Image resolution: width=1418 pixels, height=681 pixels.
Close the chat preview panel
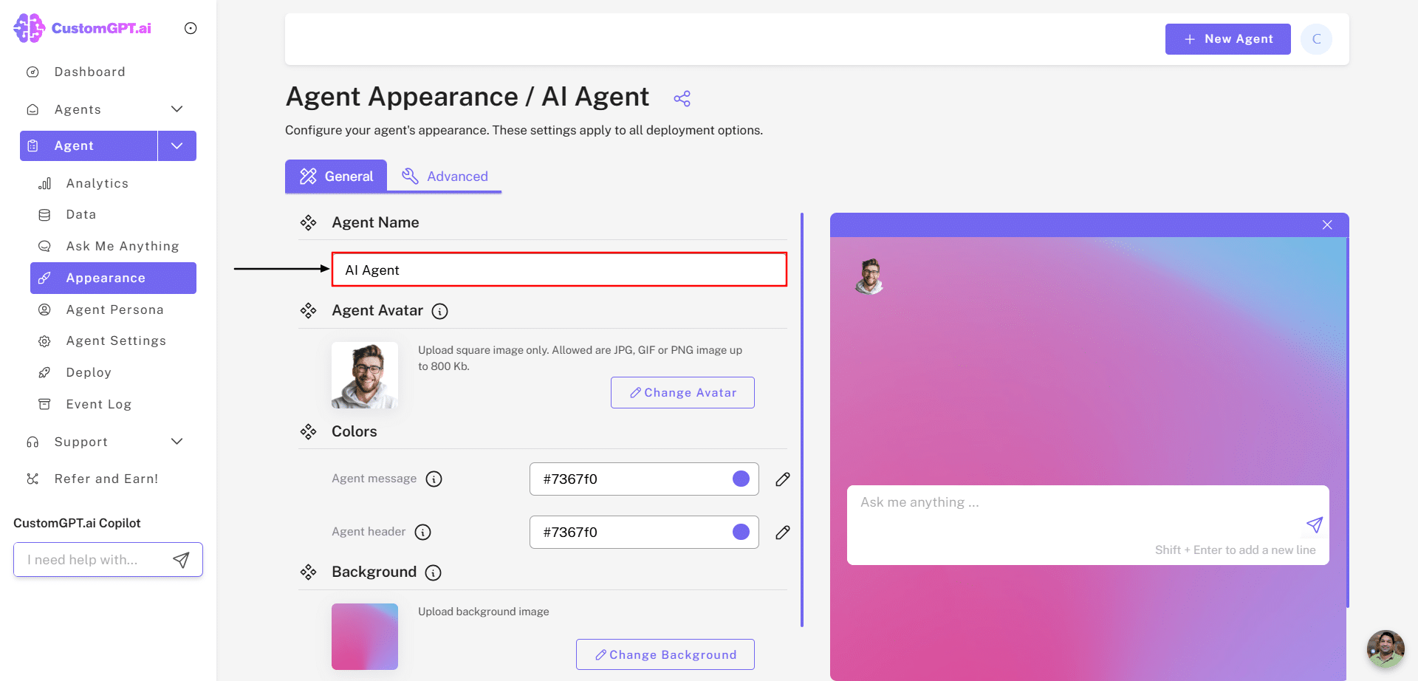pos(1327,225)
